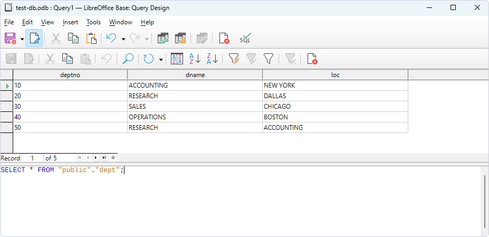This screenshot has height=237, width=489.
Task: Open the Find Record magnifier tool
Action: [x=128, y=59]
